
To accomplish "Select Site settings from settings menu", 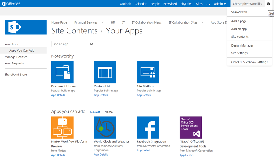I will tap(239, 53).
